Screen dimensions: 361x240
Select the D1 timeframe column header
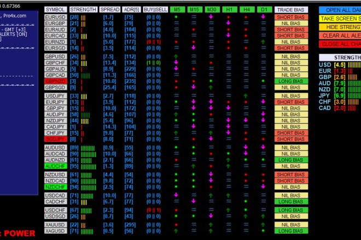click(264, 10)
